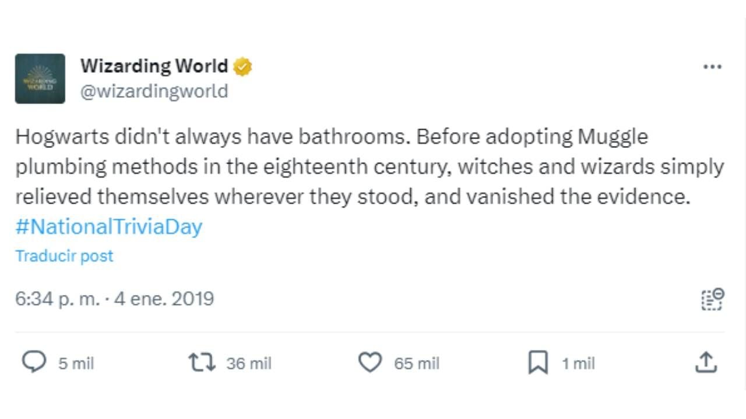
Task: Toggle the repost arrows icon
Action: pyautogui.click(x=202, y=363)
